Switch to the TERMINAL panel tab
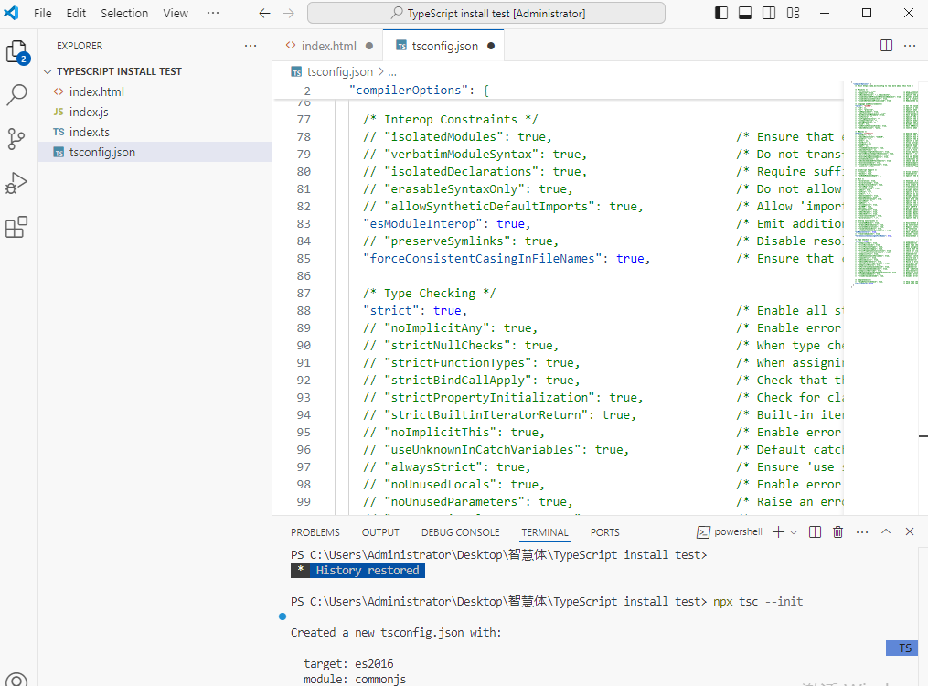 pos(545,532)
